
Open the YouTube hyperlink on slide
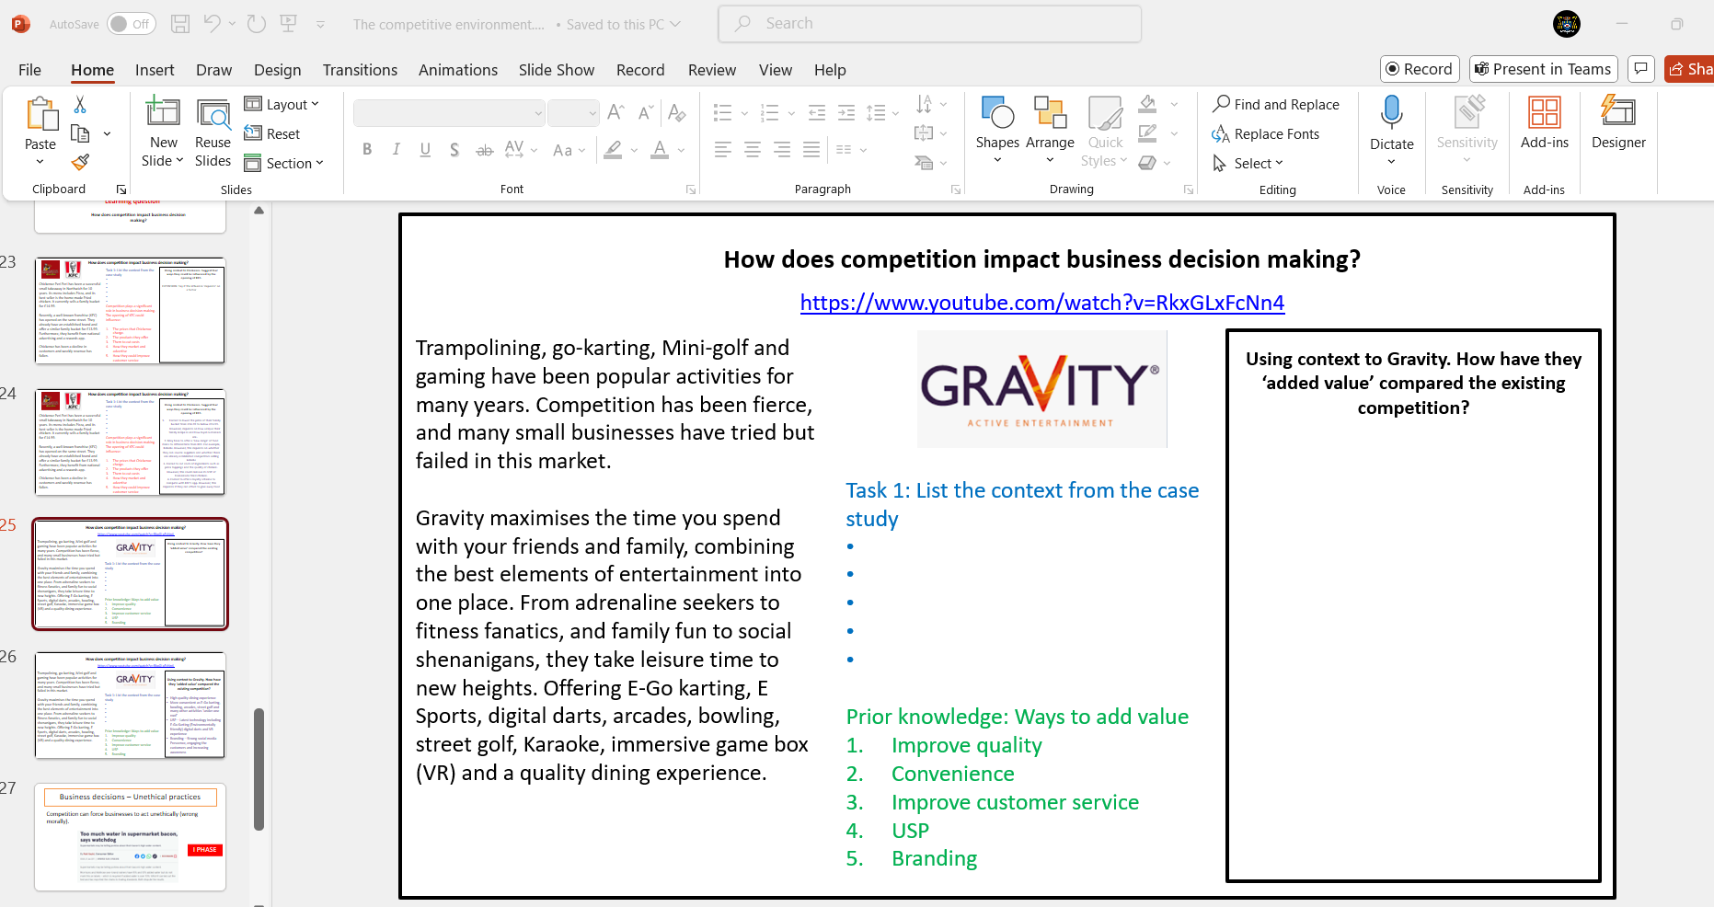(1041, 303)
